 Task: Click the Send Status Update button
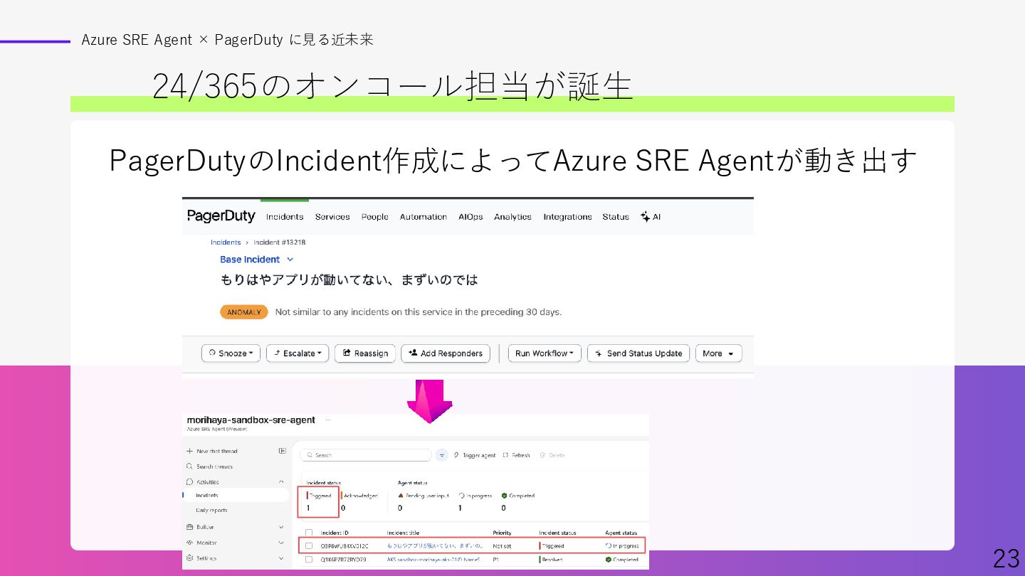coord(638,353)
